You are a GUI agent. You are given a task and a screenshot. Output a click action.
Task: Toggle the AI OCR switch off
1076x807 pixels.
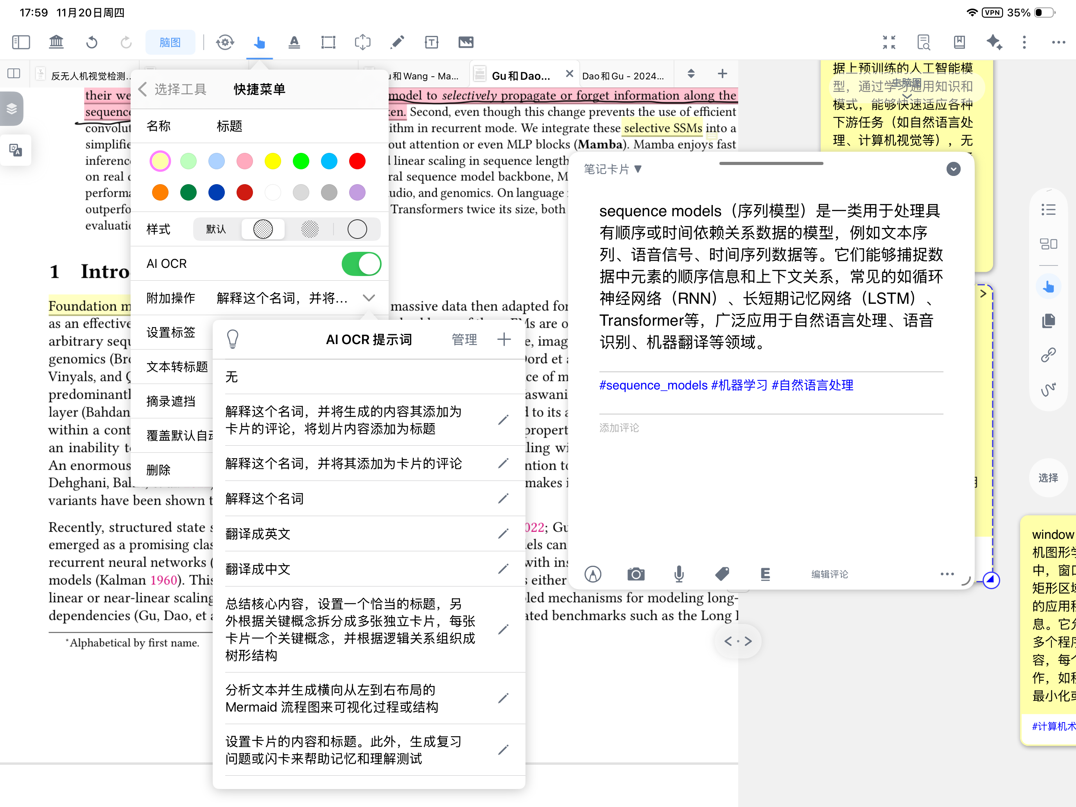pos(361,264)
